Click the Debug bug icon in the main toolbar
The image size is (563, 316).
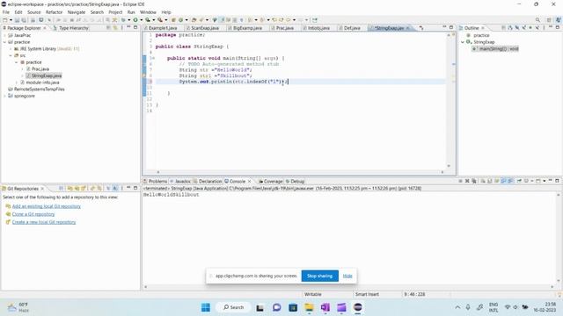tap(123, 20)
